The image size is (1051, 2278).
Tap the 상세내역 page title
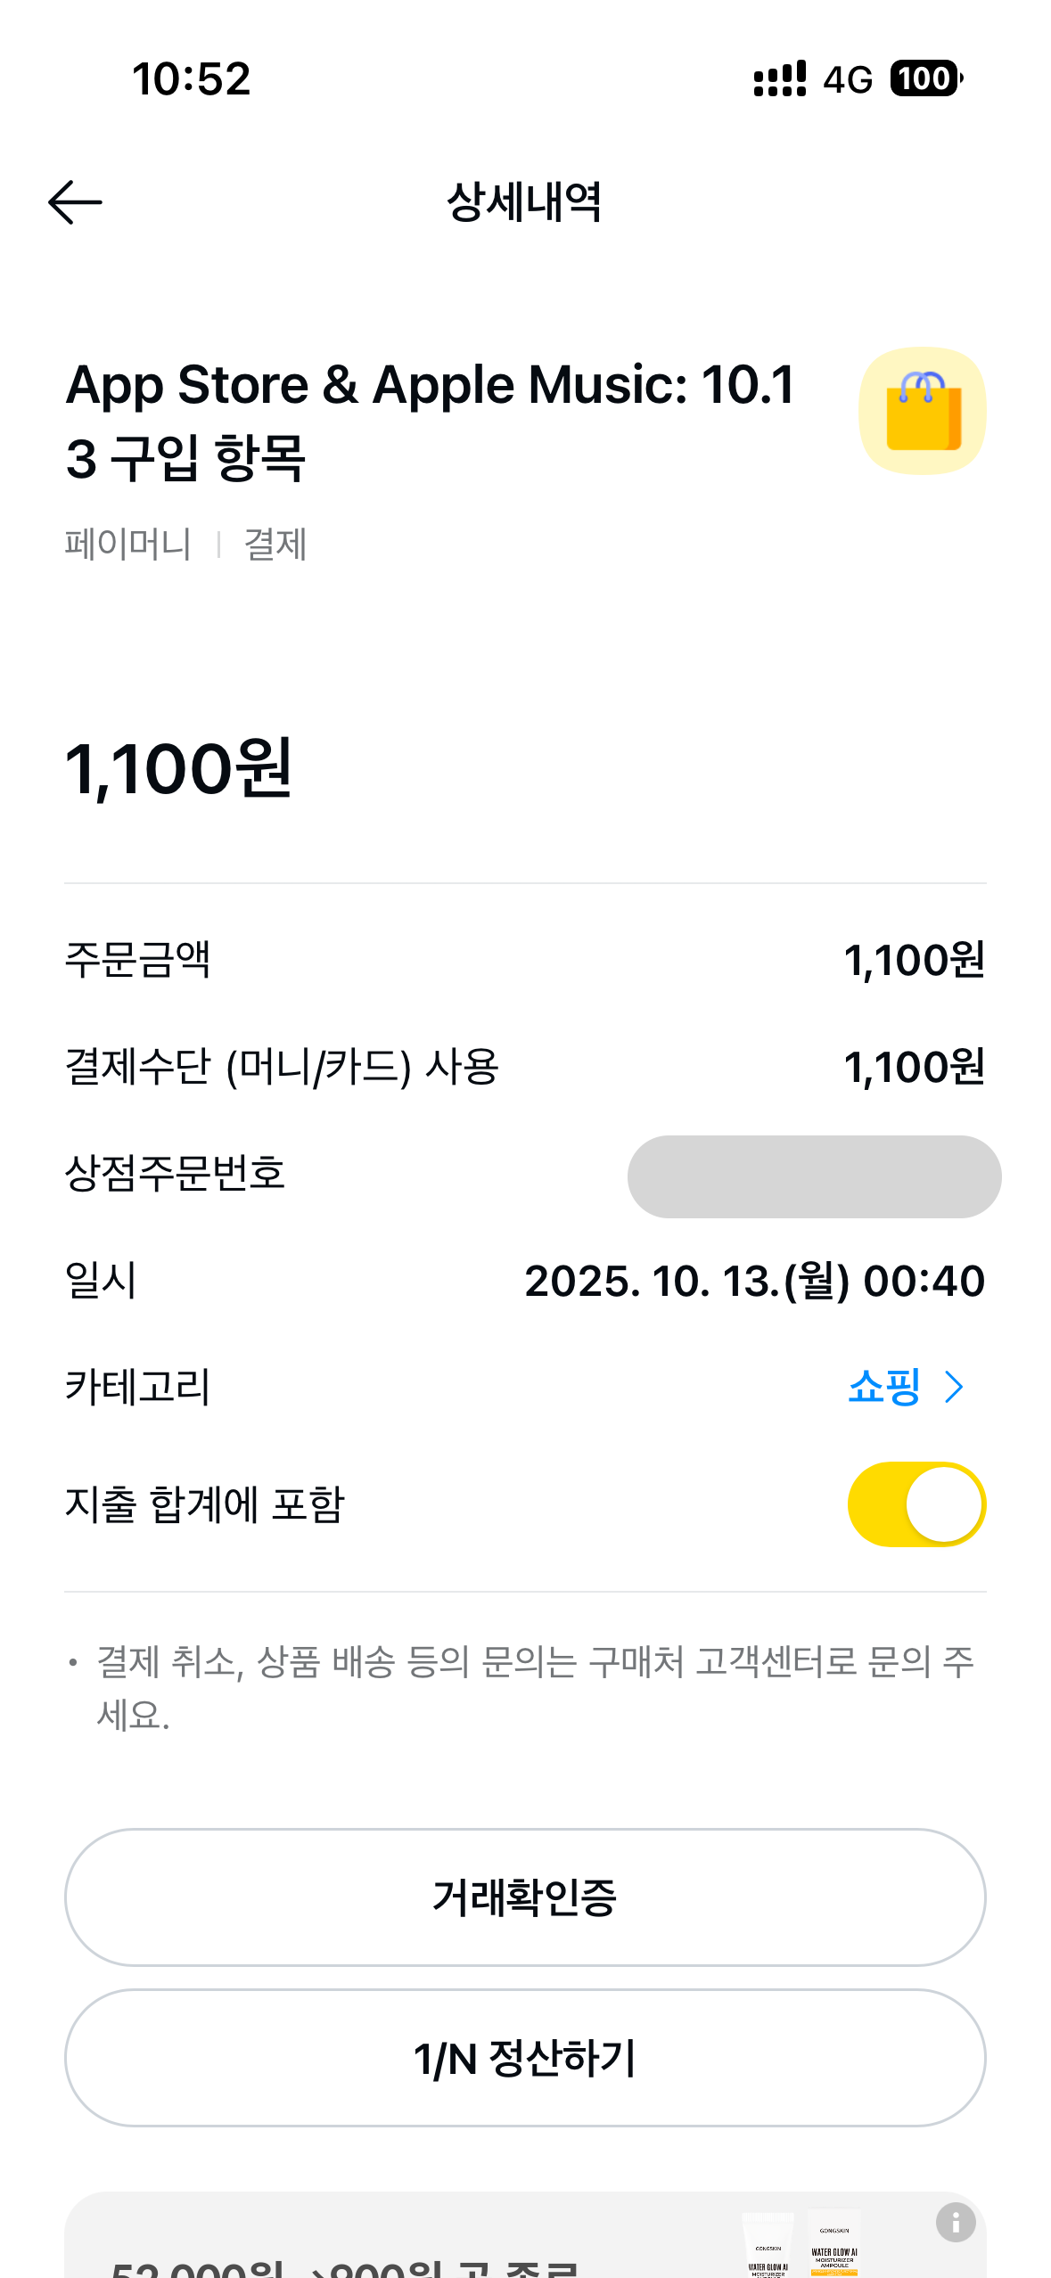coord(524,202)
